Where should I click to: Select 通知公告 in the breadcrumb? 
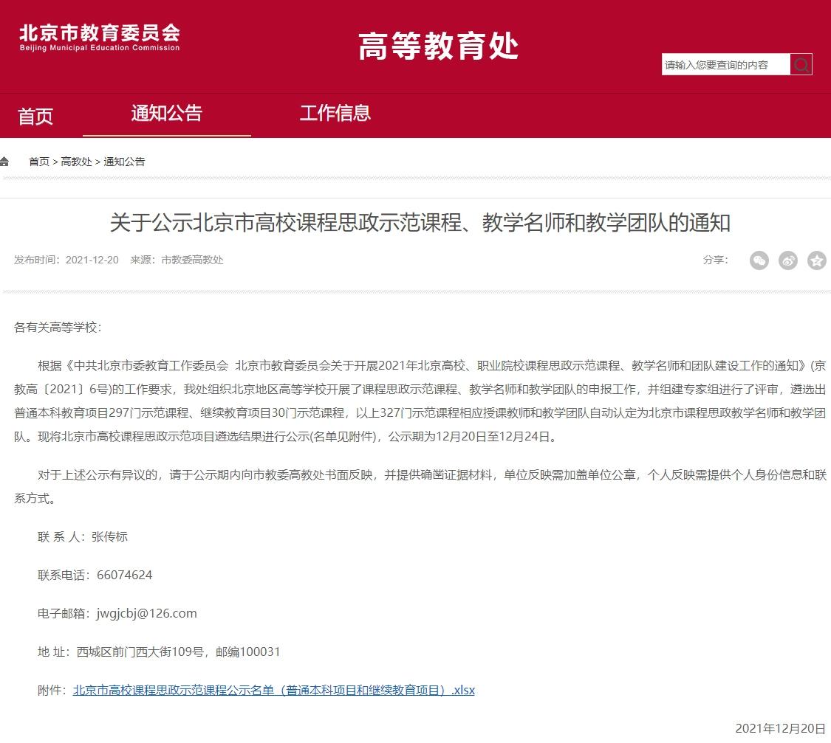tap(124, 162)
